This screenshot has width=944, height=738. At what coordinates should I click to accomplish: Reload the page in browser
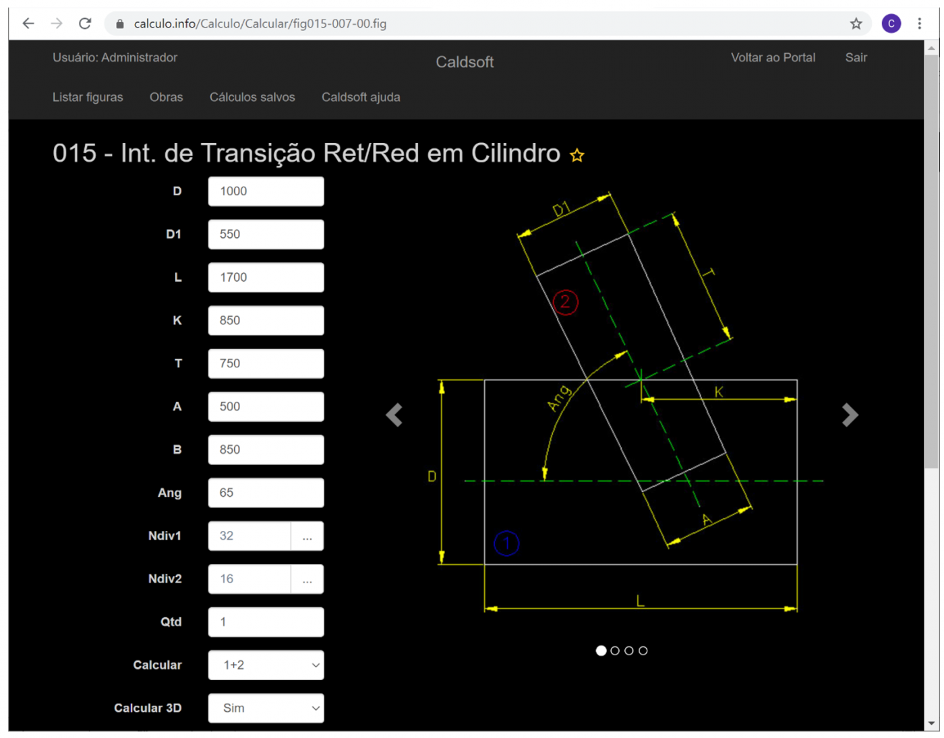coord(85,24)
